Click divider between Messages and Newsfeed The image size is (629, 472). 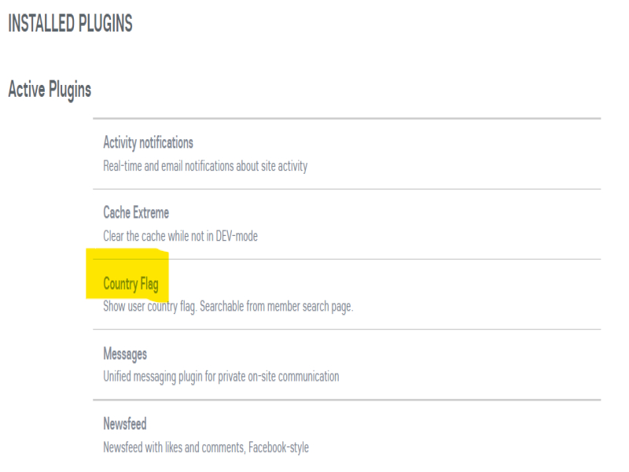coord(346,400)
